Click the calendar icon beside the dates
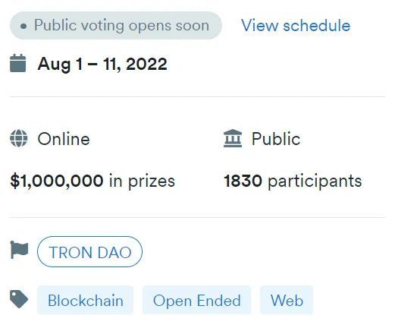This screenshot has height=328, width=395. [18, 63]
